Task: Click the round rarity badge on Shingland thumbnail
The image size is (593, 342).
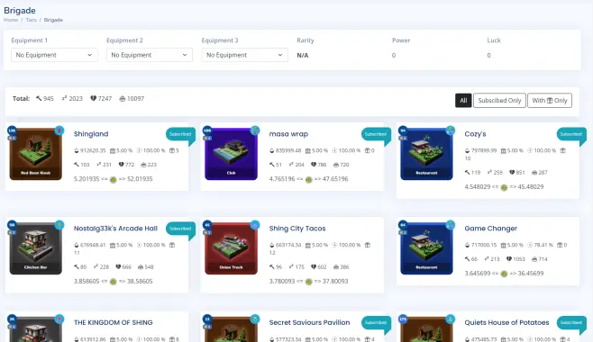Action: (59, 130)
